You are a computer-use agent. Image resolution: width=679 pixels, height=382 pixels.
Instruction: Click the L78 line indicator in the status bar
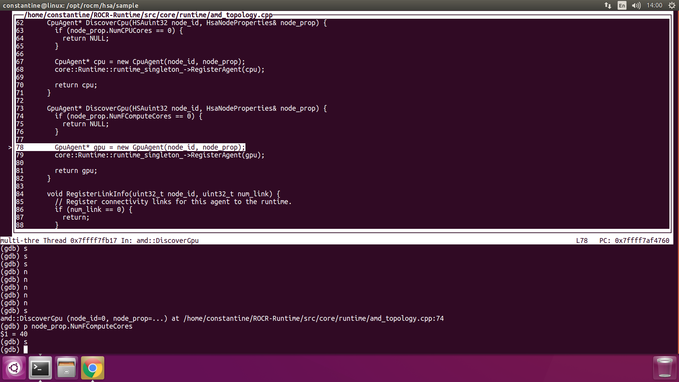pyautogui.click(x=582, y=241)
